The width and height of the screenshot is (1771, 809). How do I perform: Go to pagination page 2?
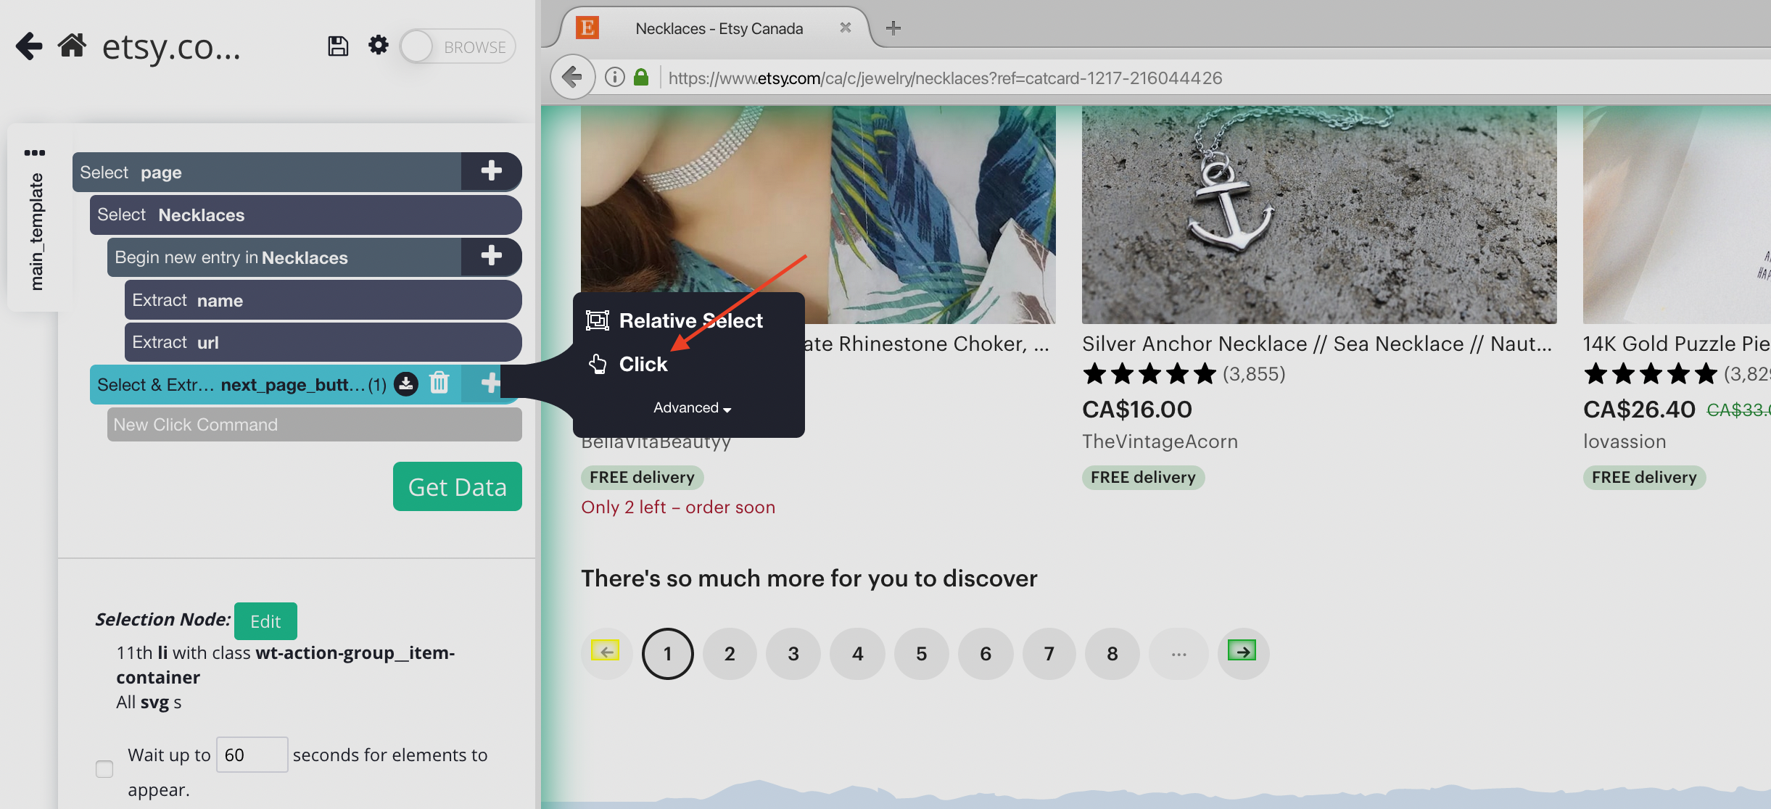point(730,653)
